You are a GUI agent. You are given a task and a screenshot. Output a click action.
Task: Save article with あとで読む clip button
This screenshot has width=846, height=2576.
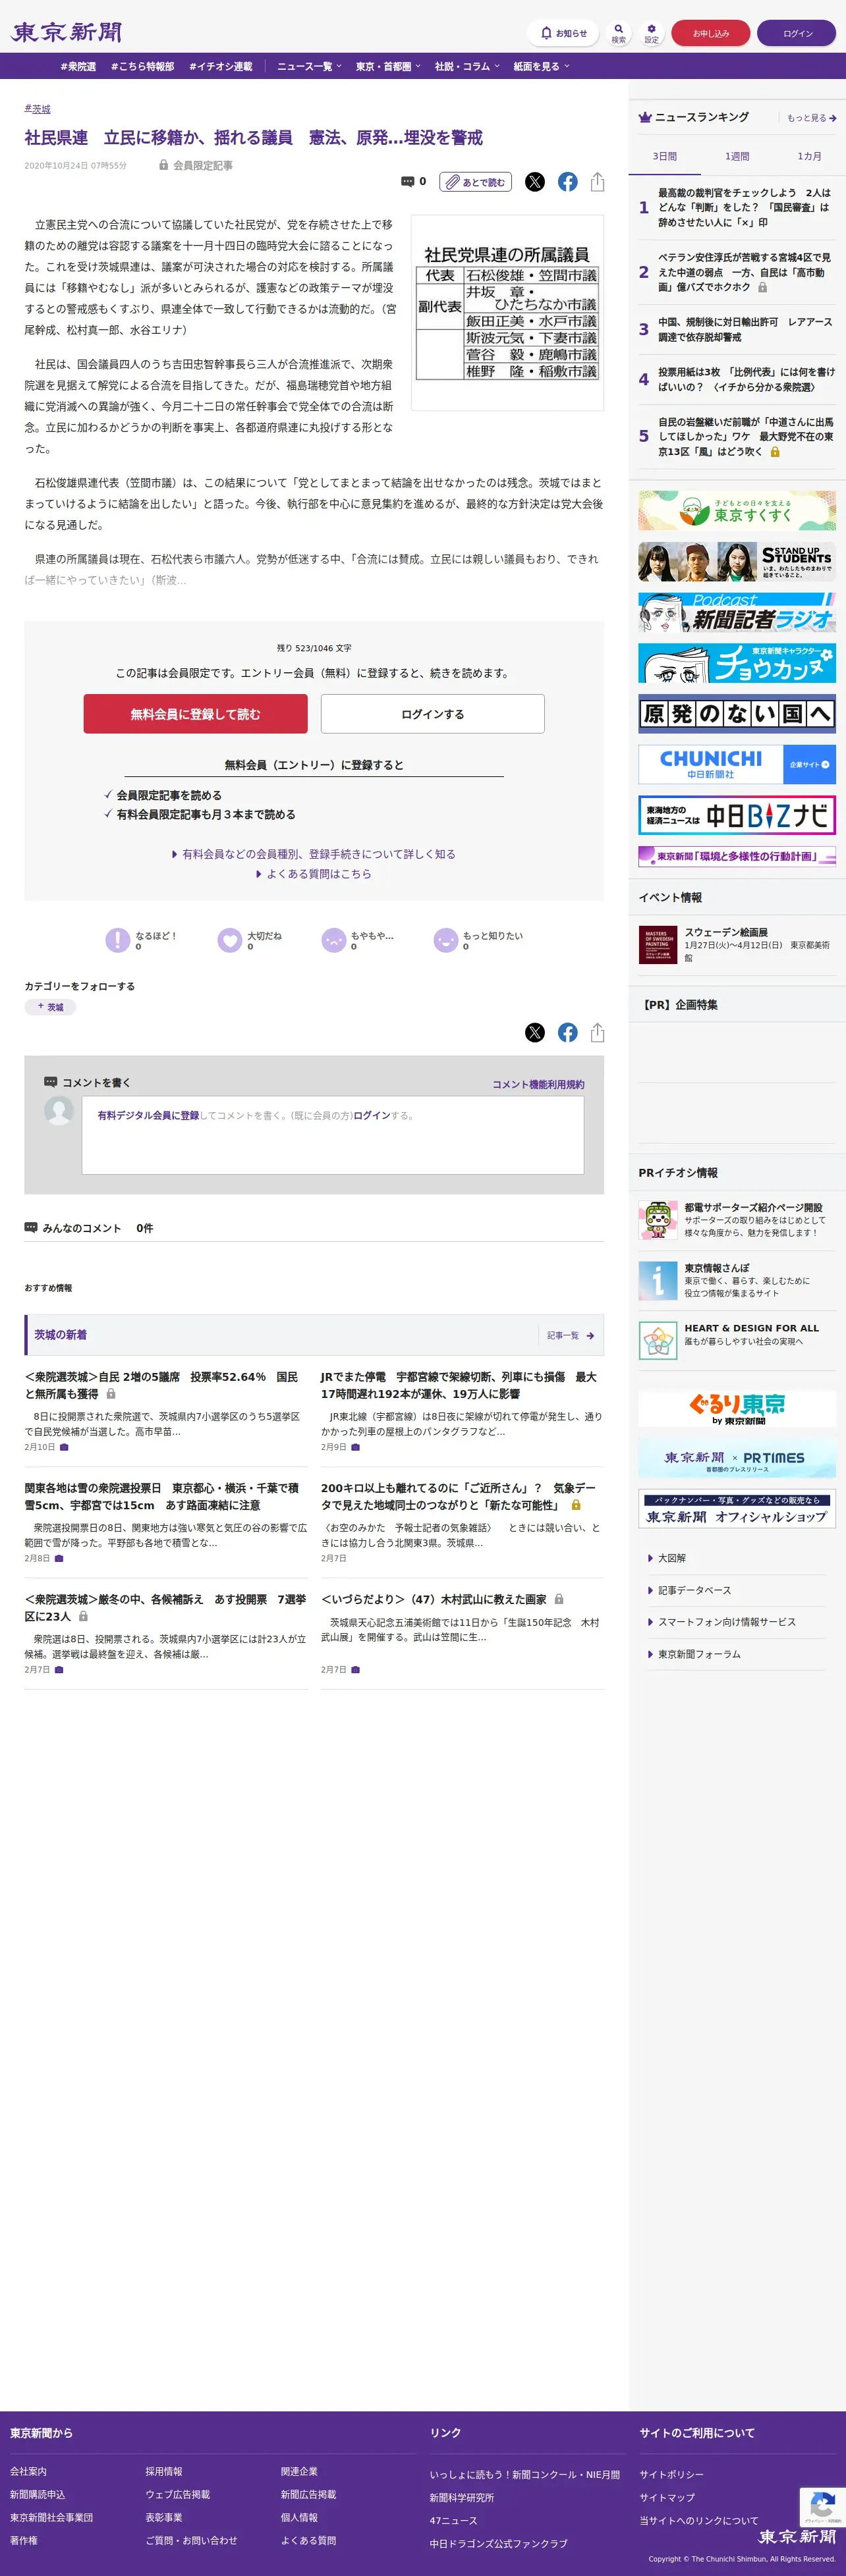click(476, 182)
